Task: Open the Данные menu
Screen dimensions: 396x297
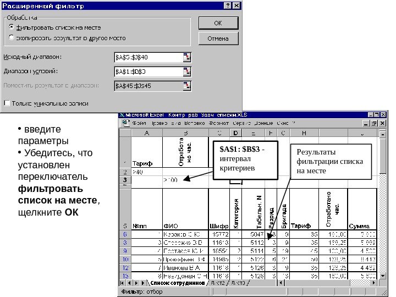Action: pos(263,123)
